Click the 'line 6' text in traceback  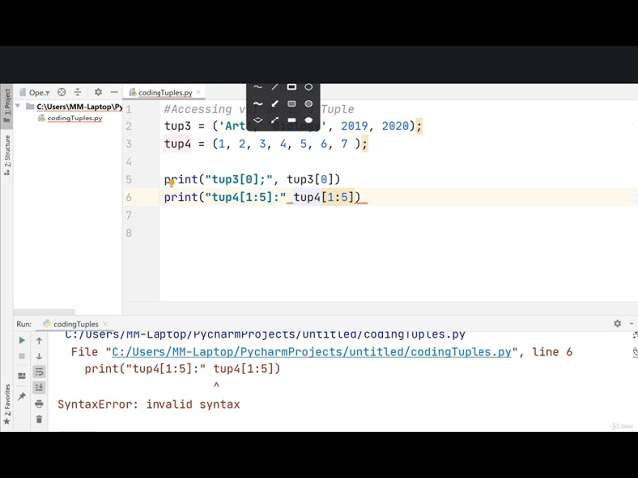552,352
